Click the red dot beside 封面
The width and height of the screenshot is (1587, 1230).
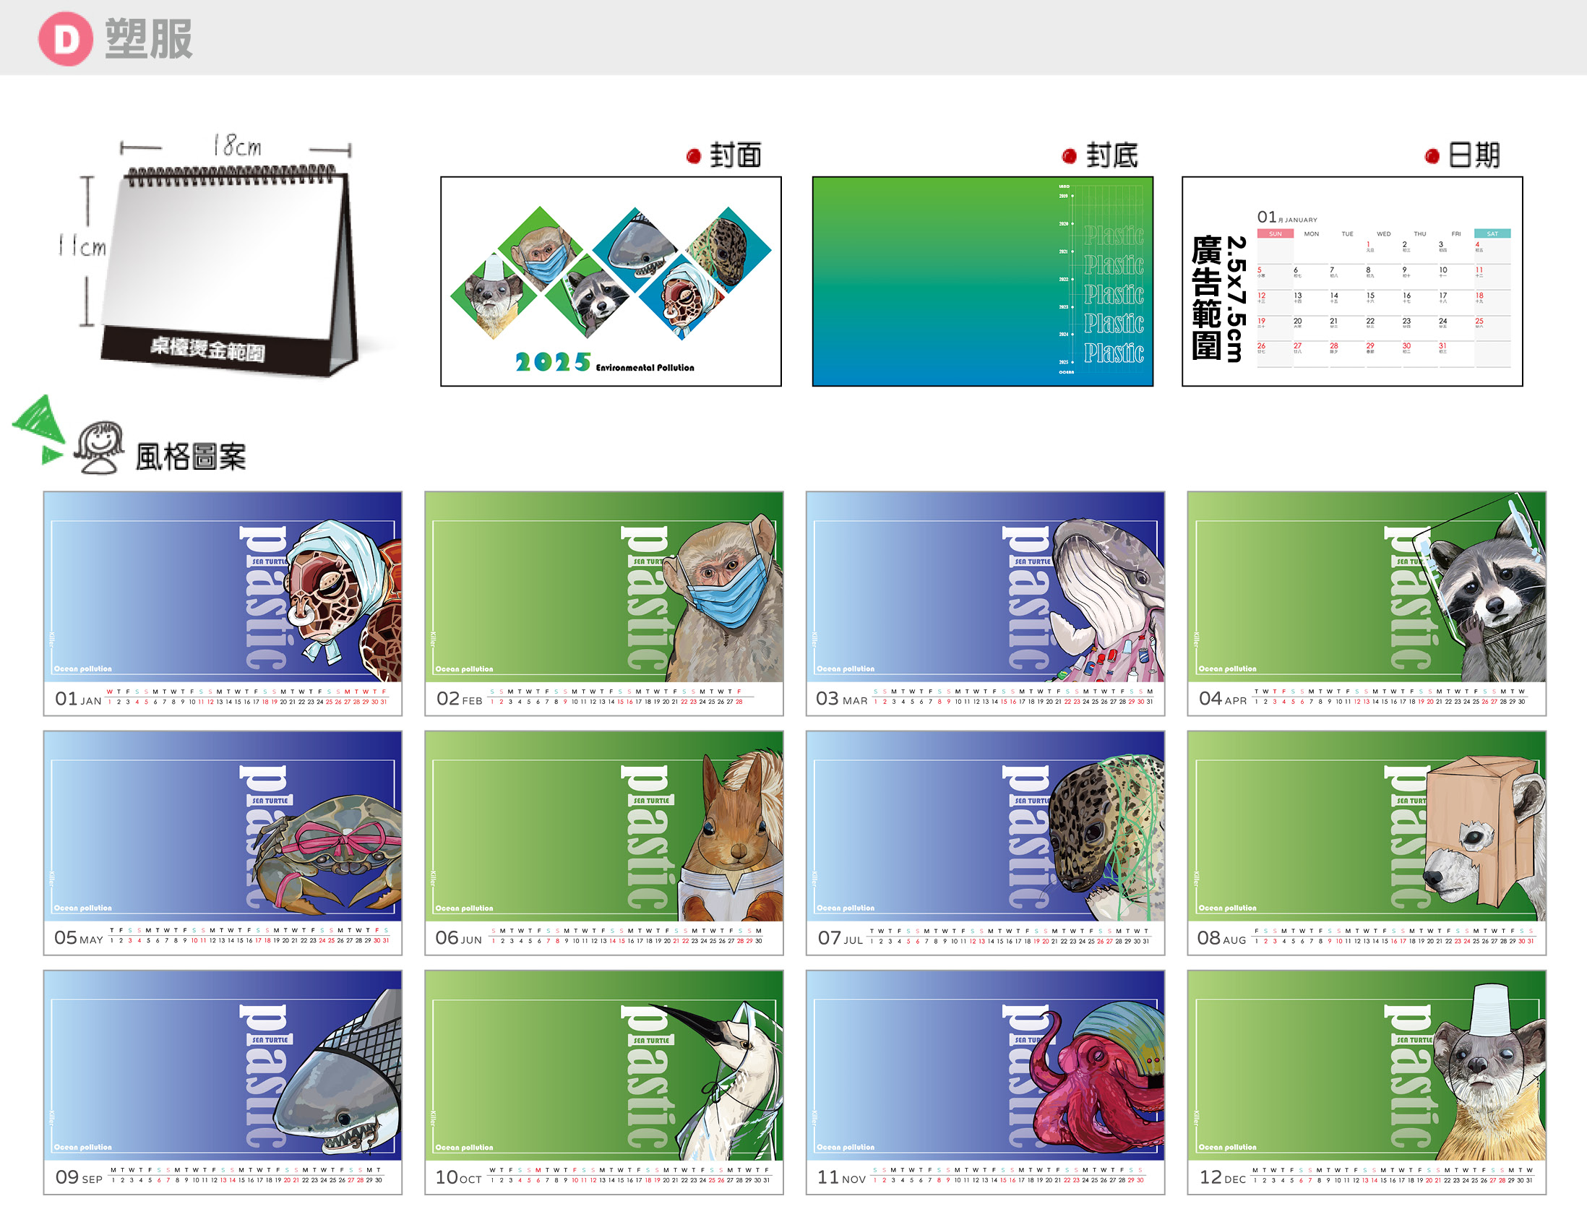693,156
